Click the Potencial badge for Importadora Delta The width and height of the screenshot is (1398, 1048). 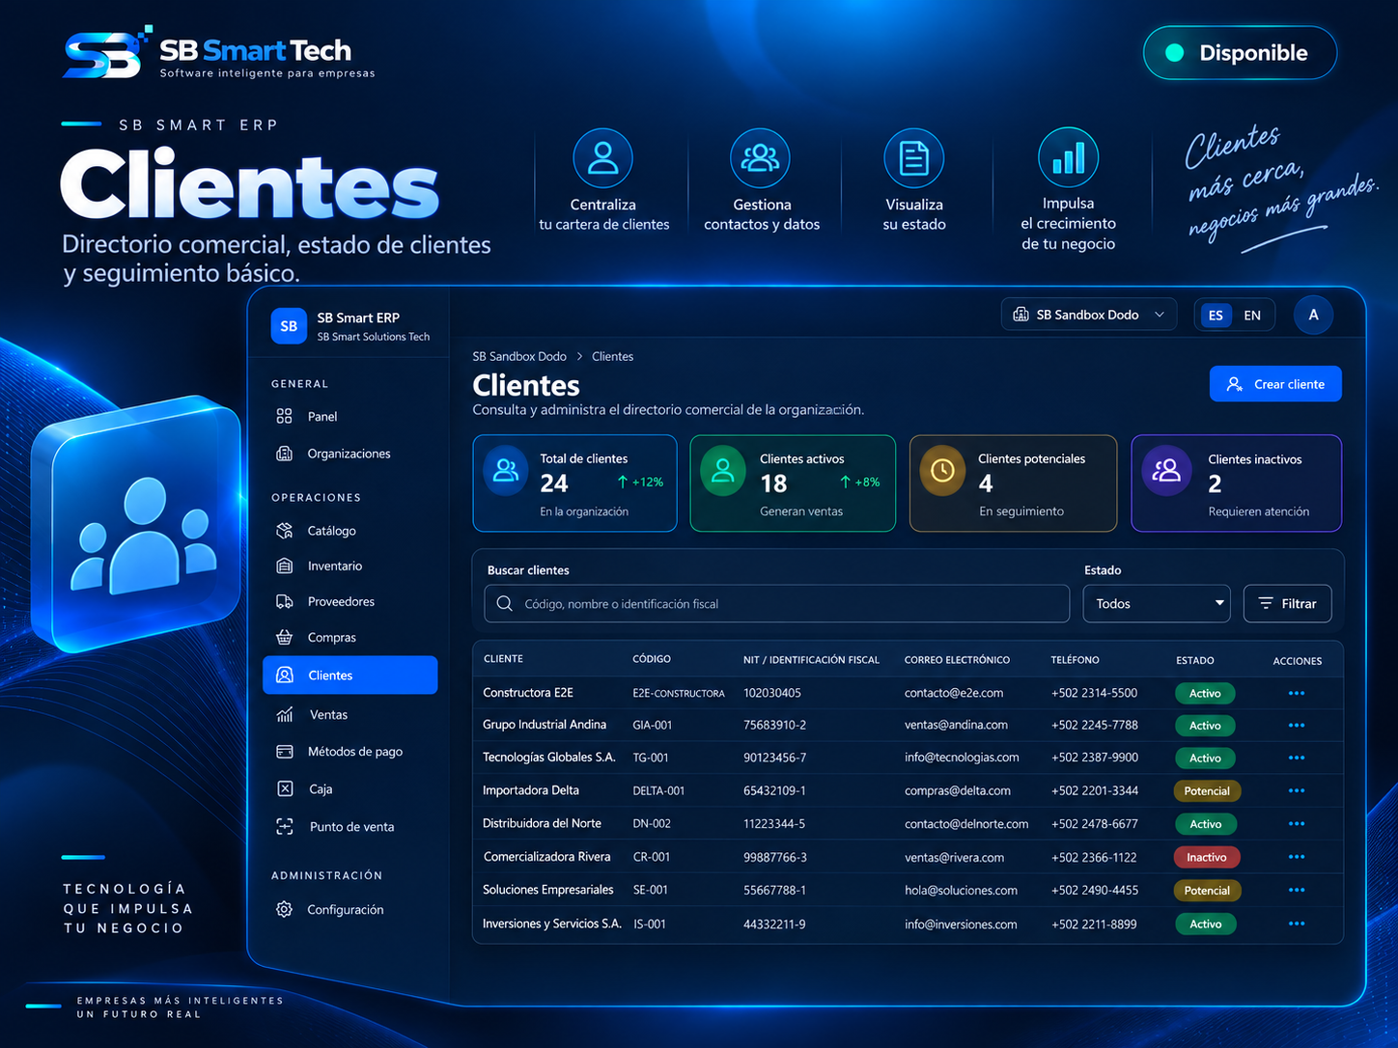pyautogui.click(x=1207, y=790)
